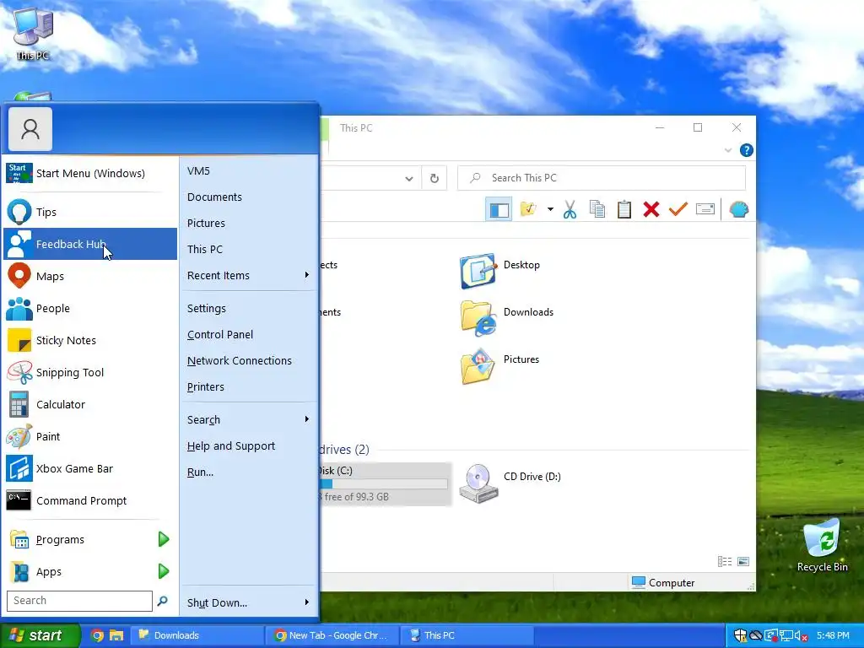Expand the Shut Down options arrow
Viewport: 864px width, 648px height.
(x=307, y=602)
